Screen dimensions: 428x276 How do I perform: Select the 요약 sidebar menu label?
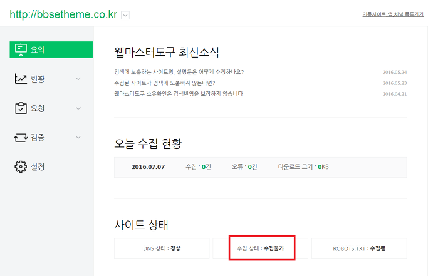point(38,49)
